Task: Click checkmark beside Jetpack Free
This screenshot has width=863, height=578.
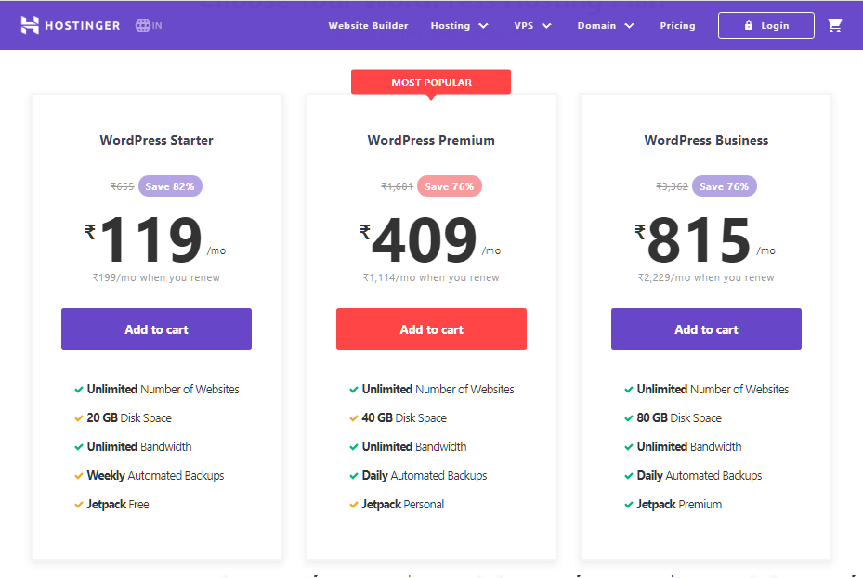Action: (x=79, y=505)
